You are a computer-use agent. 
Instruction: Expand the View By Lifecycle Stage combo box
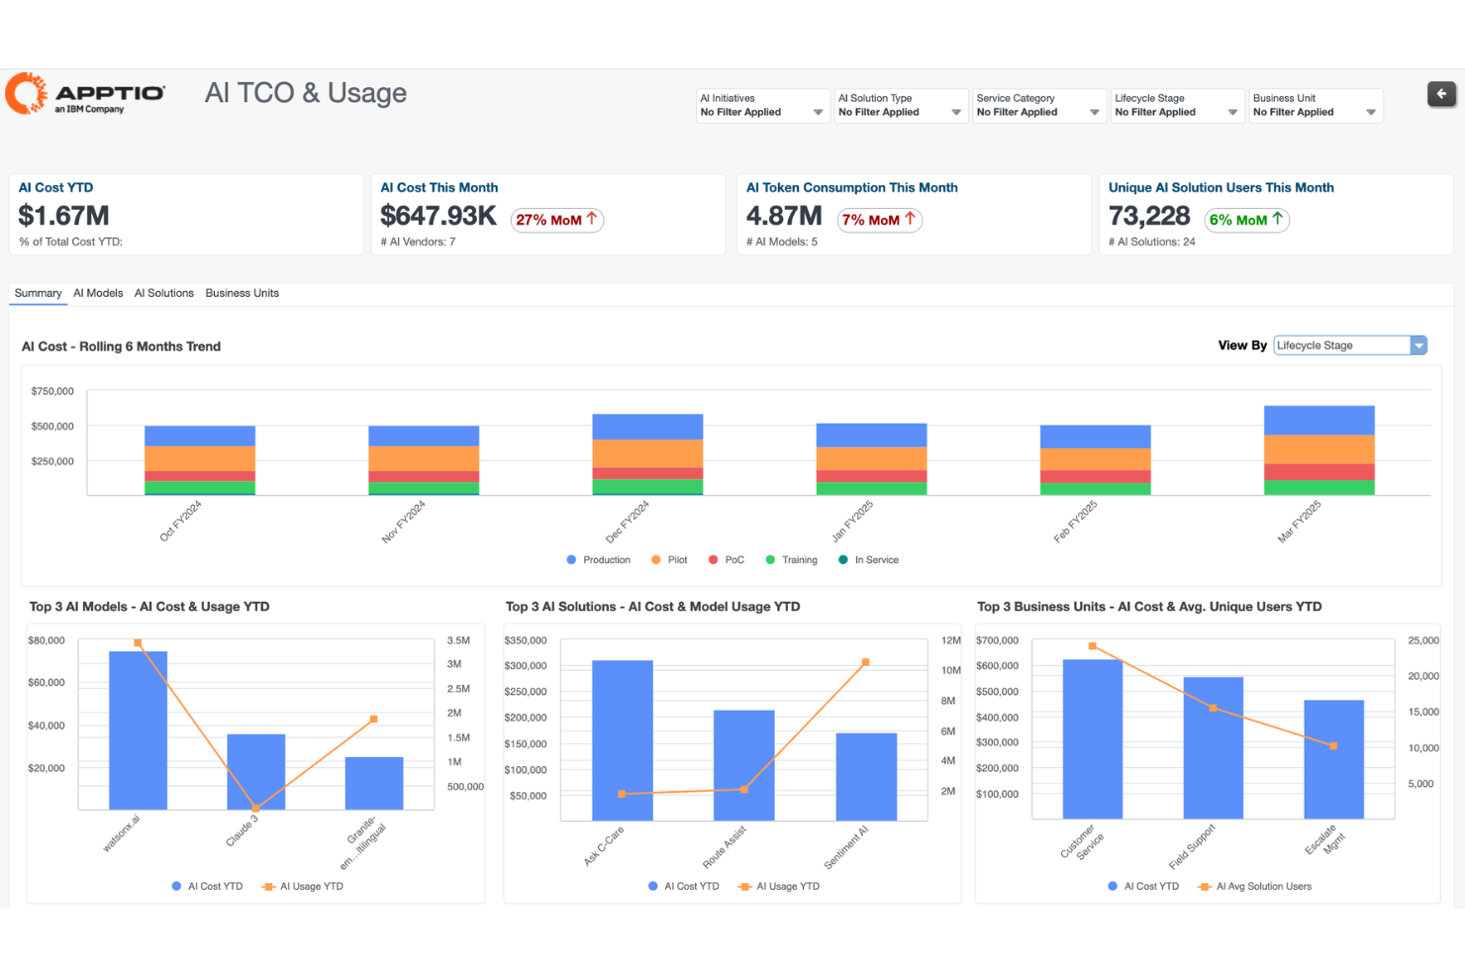pyautogui.click(x=1350, y=345)
